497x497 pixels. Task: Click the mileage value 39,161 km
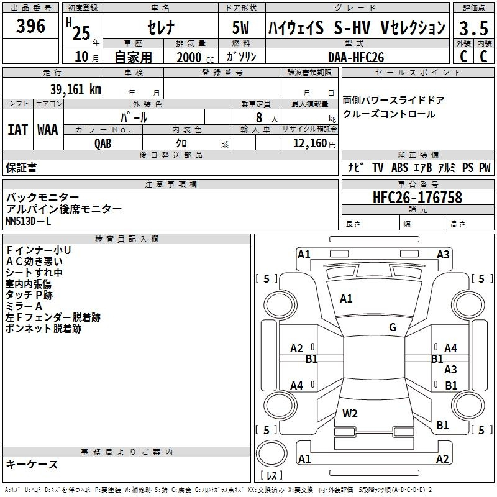(76, 89)
